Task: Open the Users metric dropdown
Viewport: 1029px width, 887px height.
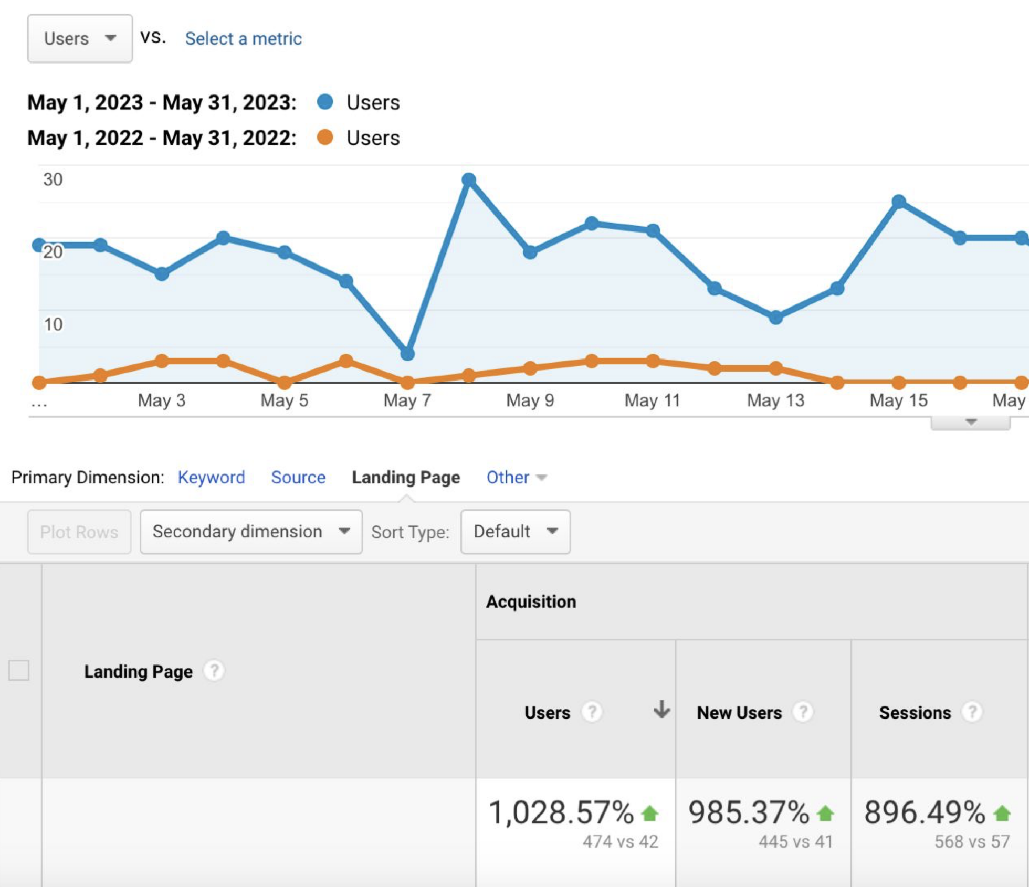Action: point(80,38)
